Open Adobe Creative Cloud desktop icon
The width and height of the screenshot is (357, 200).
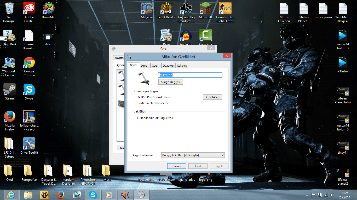29,12
